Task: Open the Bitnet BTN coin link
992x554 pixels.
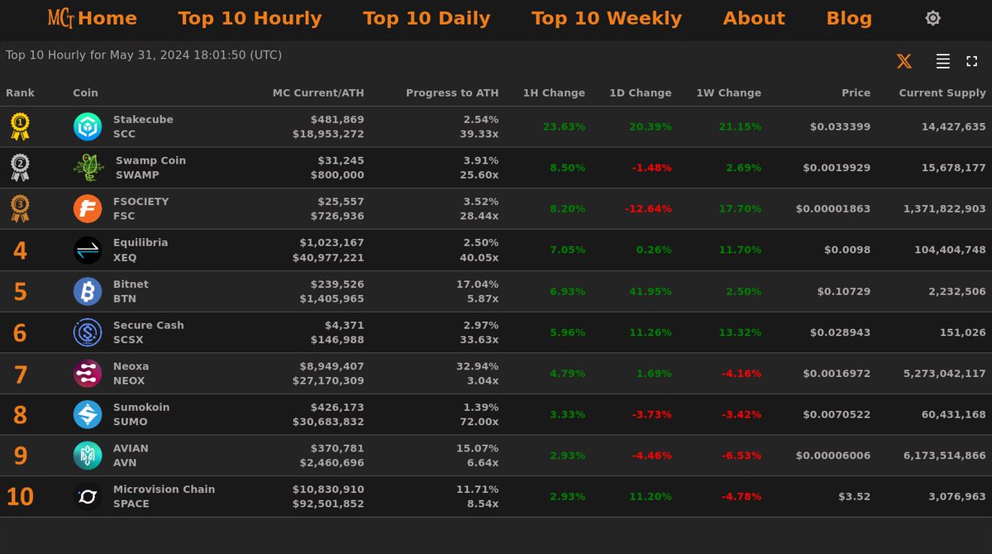Action: pyautogui.click(x=131, y=291)
